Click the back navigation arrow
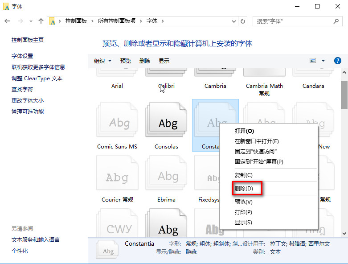 [8, 21]
